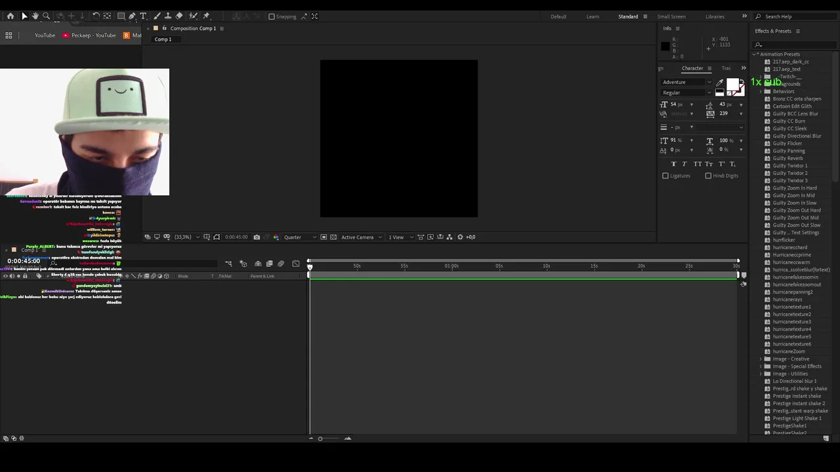This screenshot has height=472, width=840.
Task: Select the Pen tool
Action: tap(132, 16)
